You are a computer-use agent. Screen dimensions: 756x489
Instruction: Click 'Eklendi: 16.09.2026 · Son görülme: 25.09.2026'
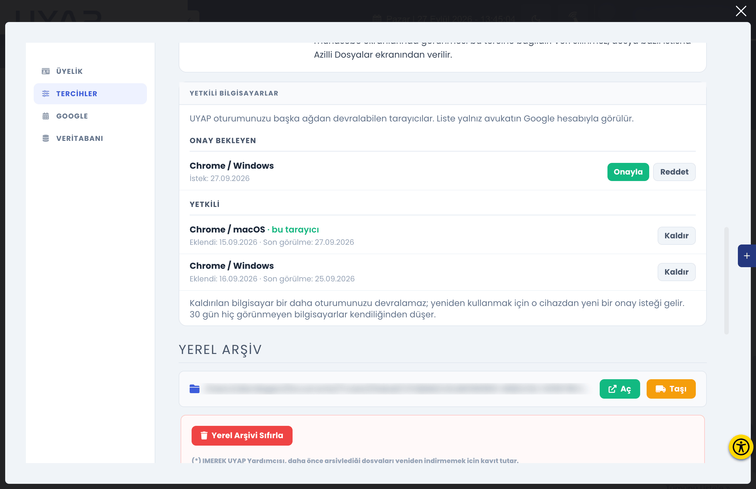tap(272, 279)
